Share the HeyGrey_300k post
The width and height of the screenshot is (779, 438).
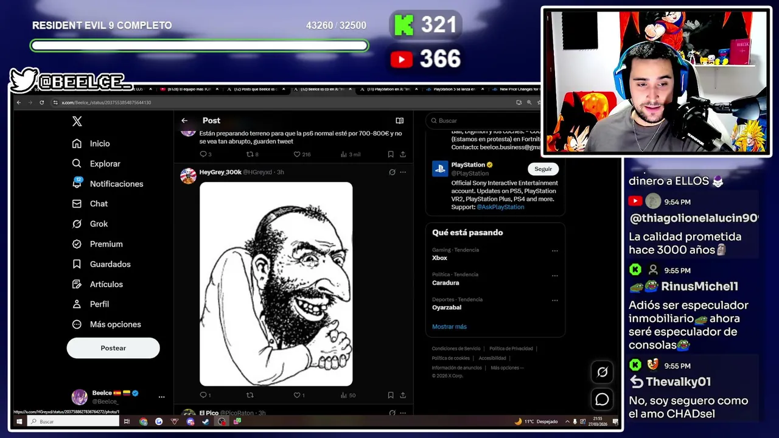[x=403, y=395]
